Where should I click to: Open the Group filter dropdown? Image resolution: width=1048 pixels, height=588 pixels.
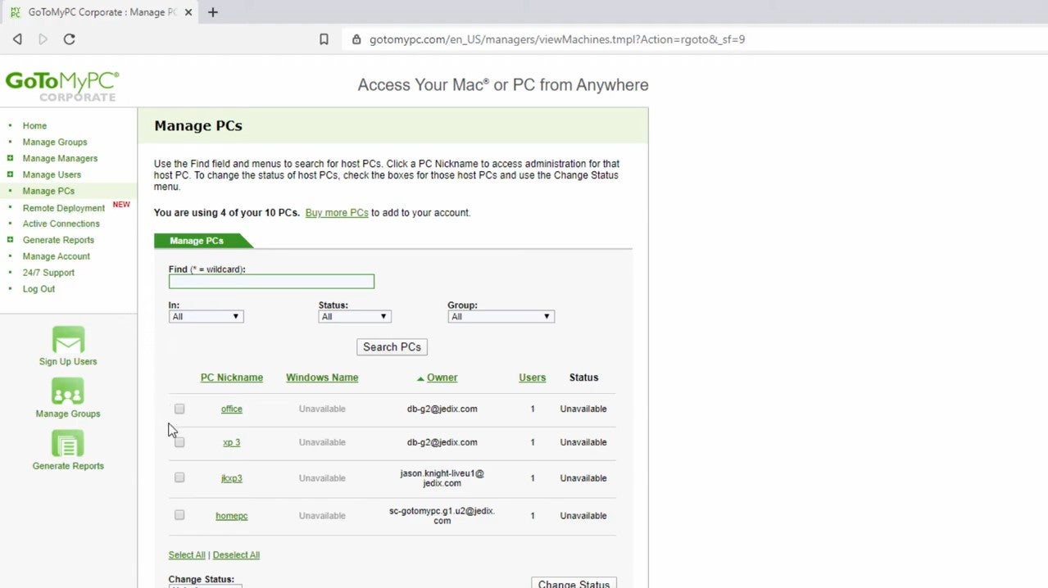[501, 317]
